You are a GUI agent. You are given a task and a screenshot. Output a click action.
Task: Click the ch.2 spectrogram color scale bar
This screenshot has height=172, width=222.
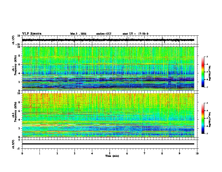point(203,118)
